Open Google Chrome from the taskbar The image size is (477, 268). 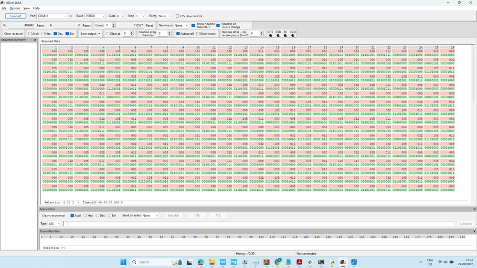(277, 262)
